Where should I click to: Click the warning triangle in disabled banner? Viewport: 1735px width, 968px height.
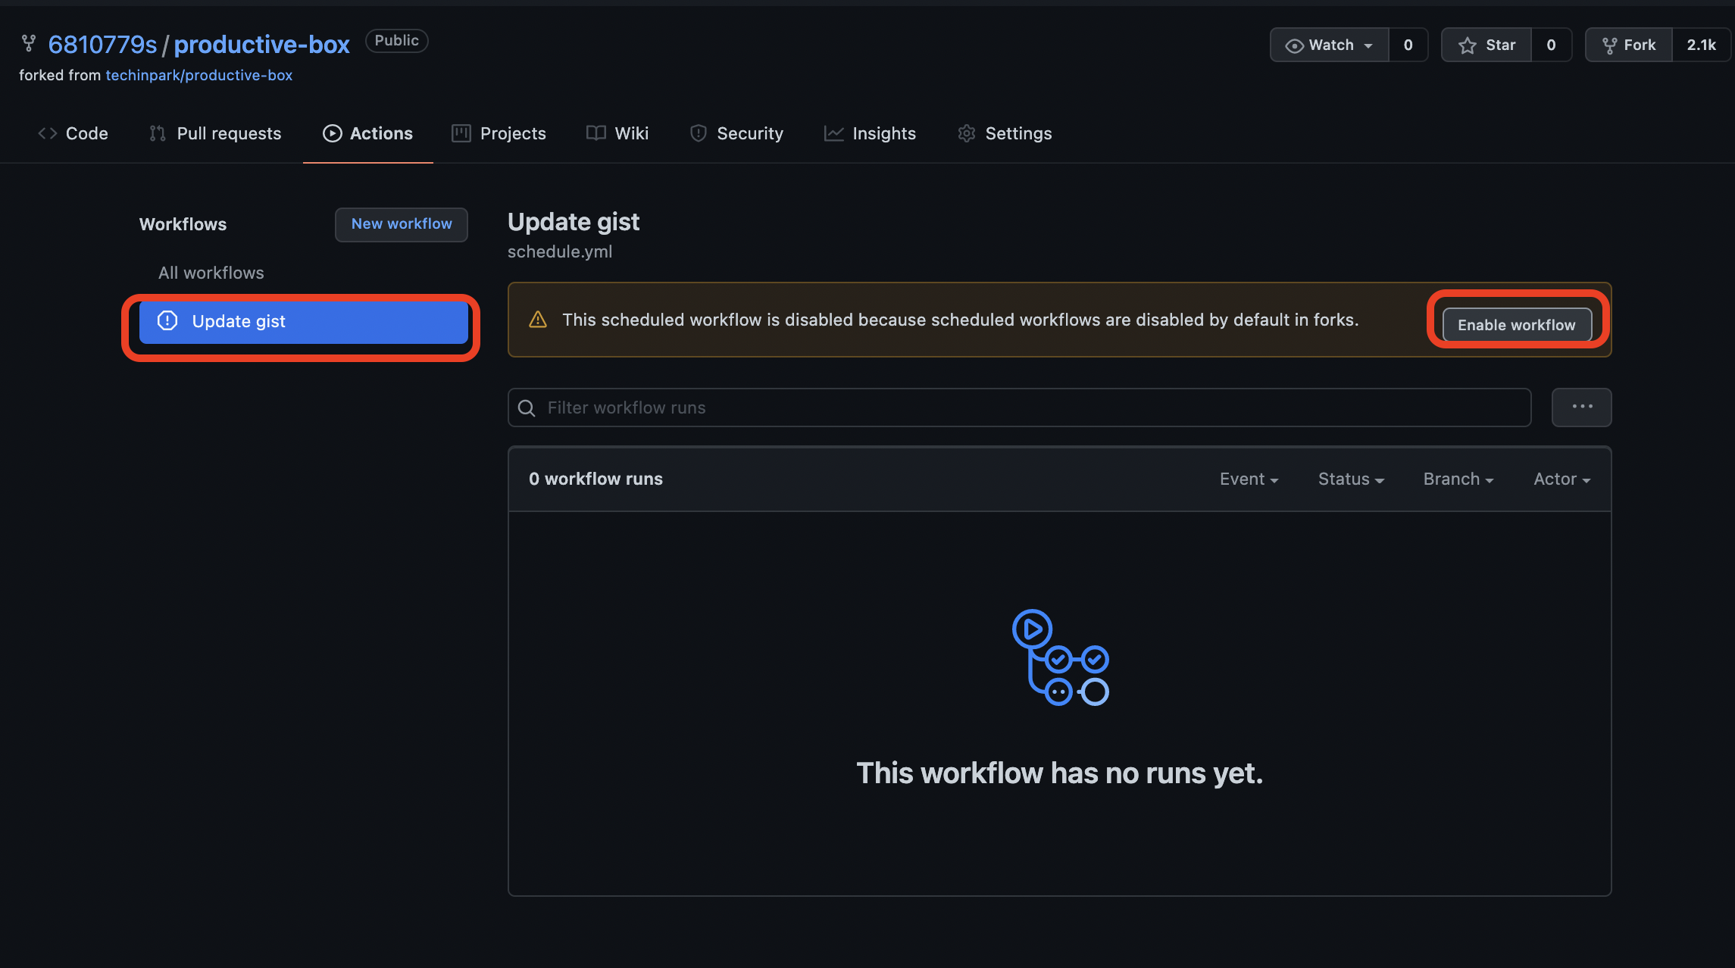click(x=538, y=320)
